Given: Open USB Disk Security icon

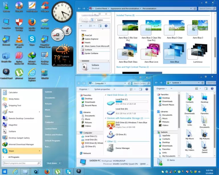Looking at the screenshot, I should pyautogui.click(x=19, y=25).
